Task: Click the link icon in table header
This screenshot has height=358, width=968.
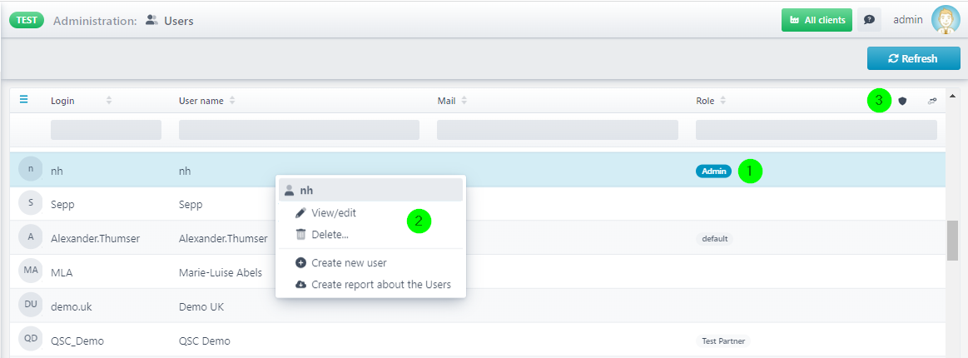Action: click(932, 101)
